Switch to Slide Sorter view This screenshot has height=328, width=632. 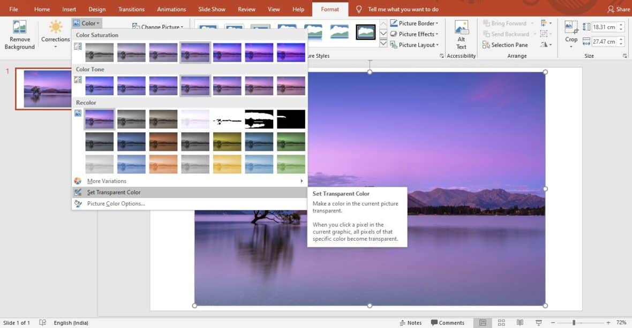[x=501, y=322]
